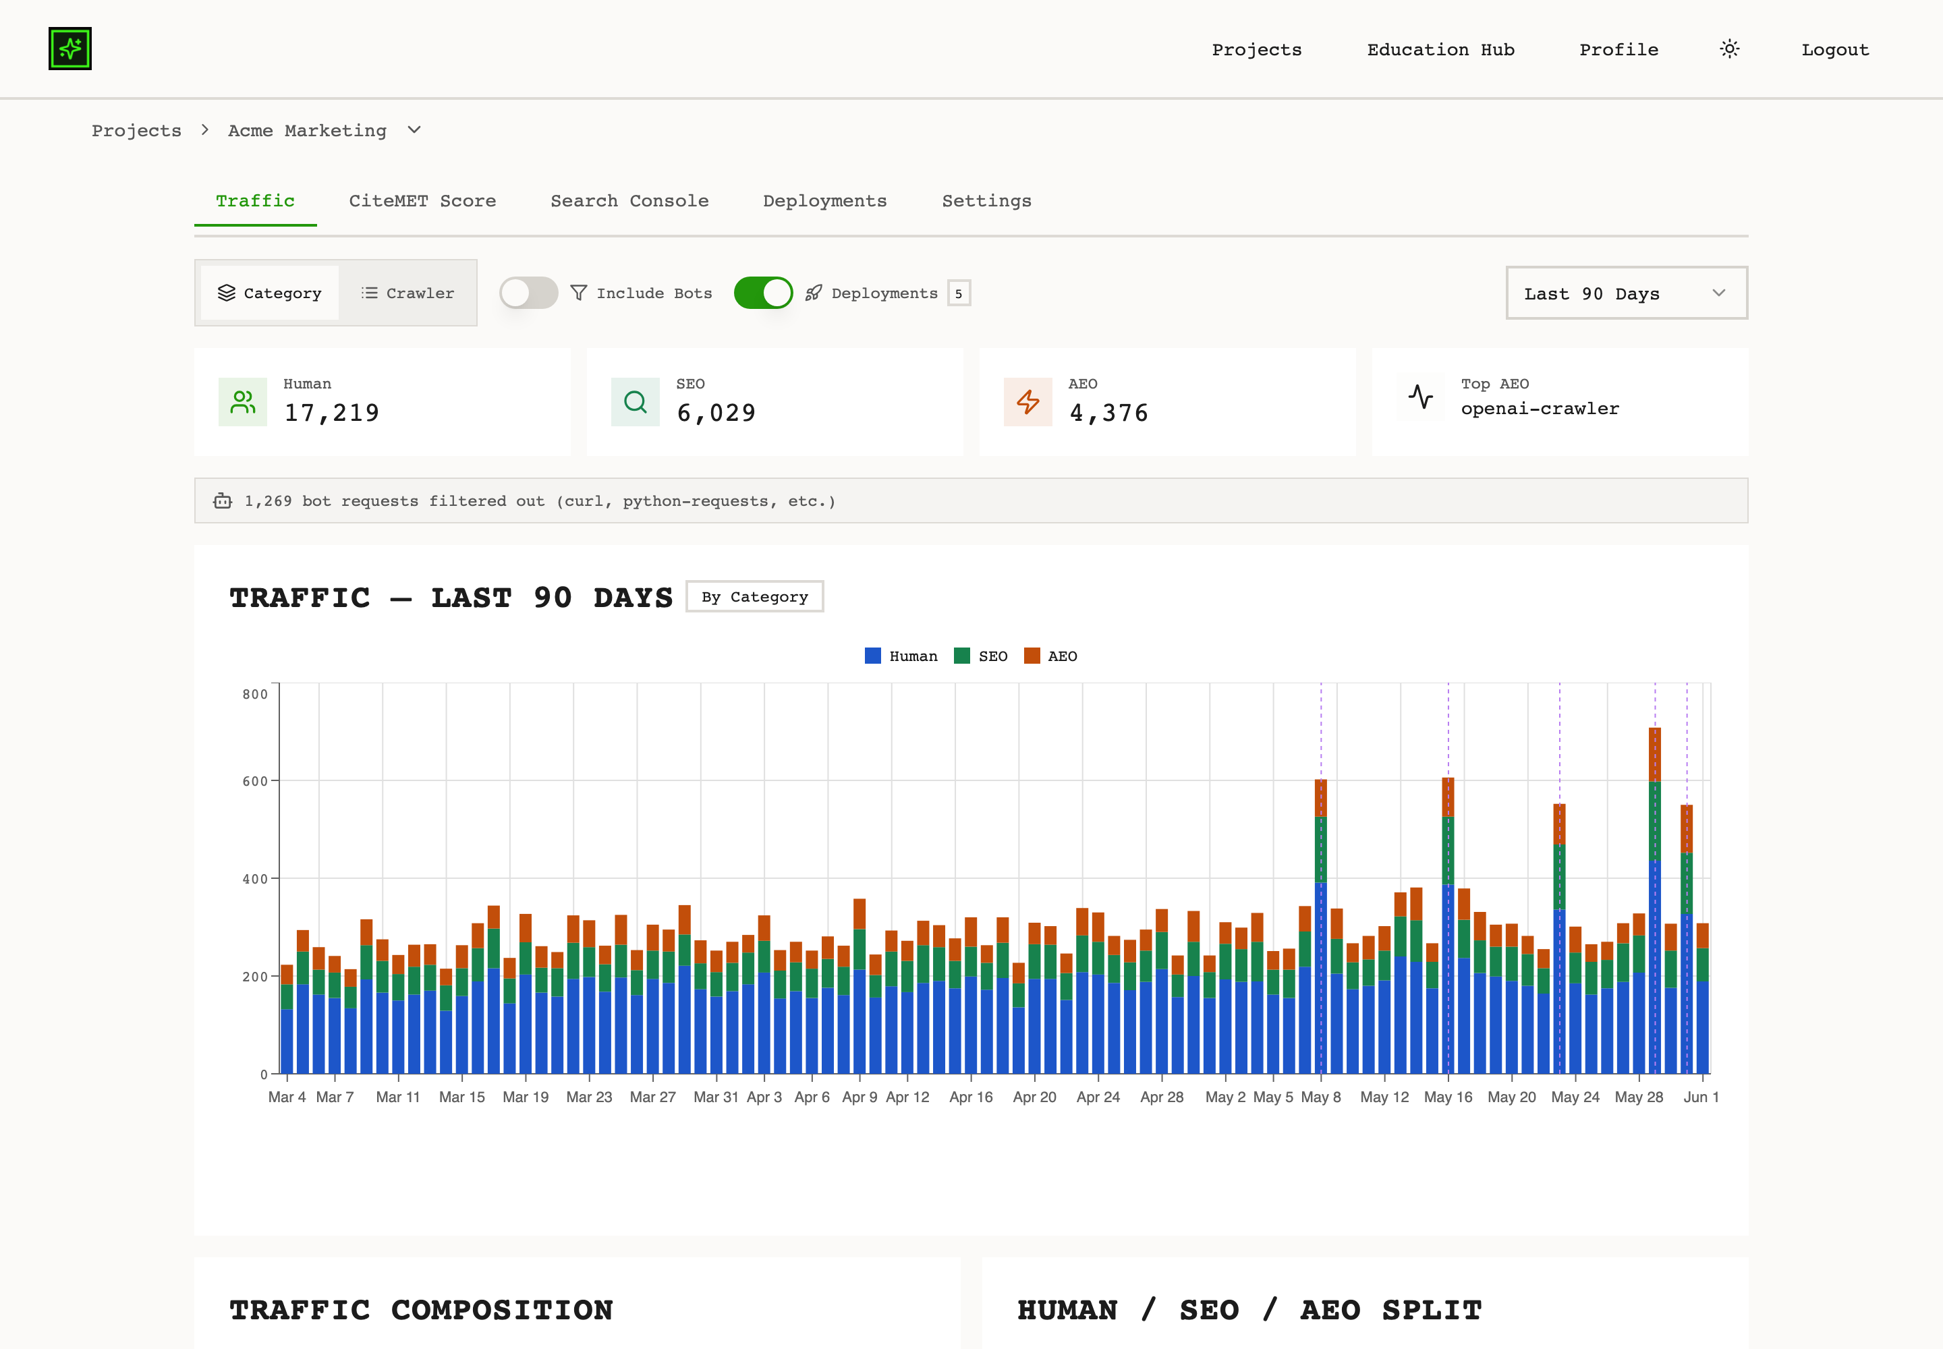The width and height of the screenshot is (1943, 1349).
Task: Open the Deployments tab
Action: tap(825, 201)
